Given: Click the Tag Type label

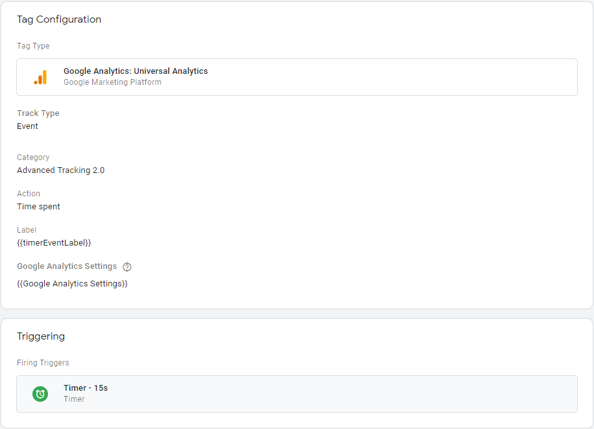Looking at the screenshot, I should pyautogui.click(x=33, y=46).
